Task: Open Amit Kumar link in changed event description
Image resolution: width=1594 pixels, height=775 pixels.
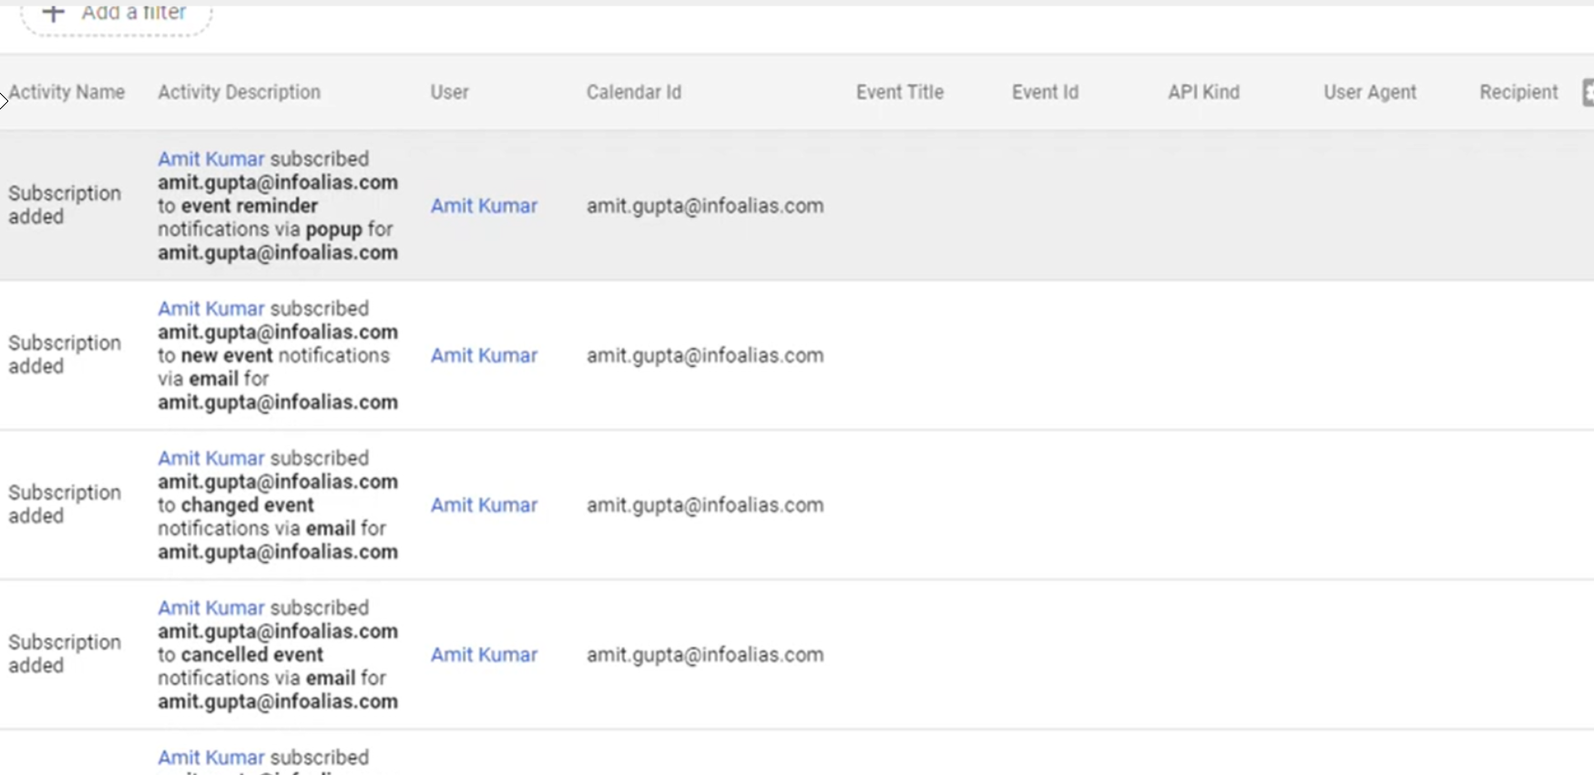Action: (x=211, y=457)
